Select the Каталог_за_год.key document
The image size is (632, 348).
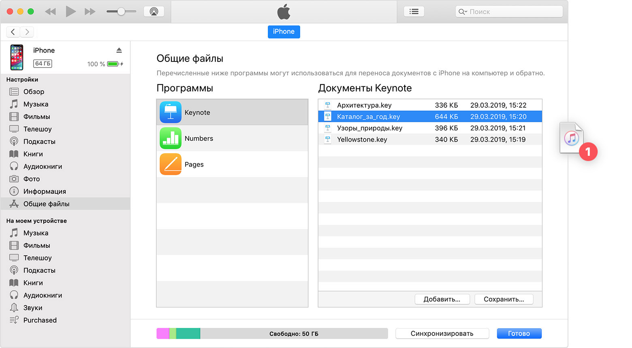[430, 117]
